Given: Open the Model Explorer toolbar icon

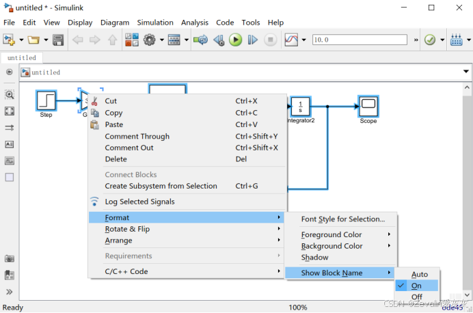Looking at the screenshot, I should [174, 40].
